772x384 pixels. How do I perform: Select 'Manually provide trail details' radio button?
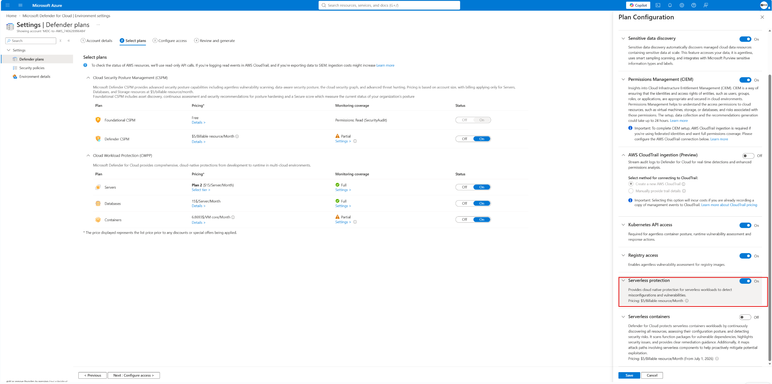(x=631, y=191)
